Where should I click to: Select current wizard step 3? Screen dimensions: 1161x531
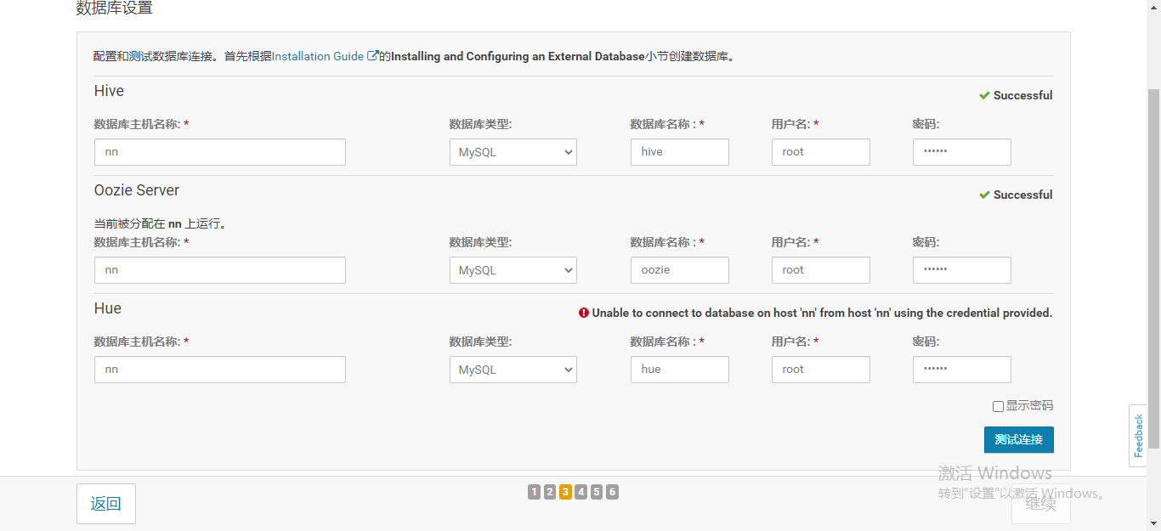tap(565, 492)
